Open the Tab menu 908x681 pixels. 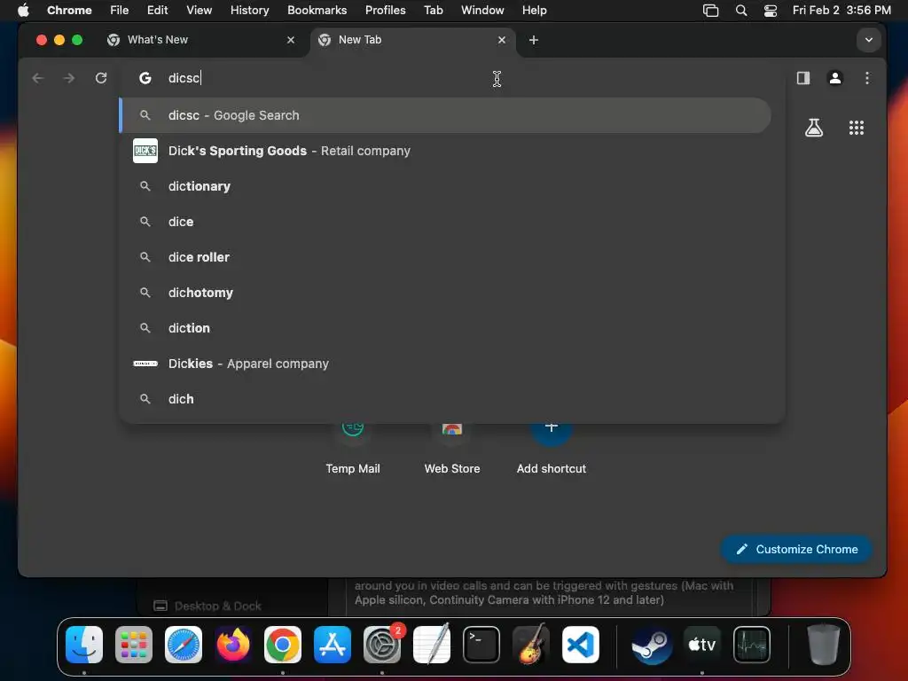(433, 10)
